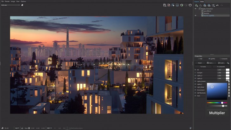The height and width of the screenshot is (130, 231).
Task: Click the Start interactive rendering teapot icon
Action: tap(181, 5)
